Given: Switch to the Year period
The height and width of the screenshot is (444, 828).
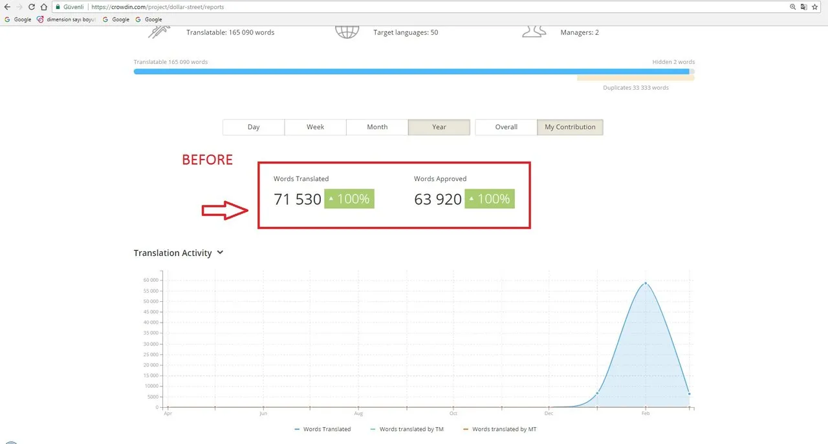Looking at the screenshot, I should [439, 127].
